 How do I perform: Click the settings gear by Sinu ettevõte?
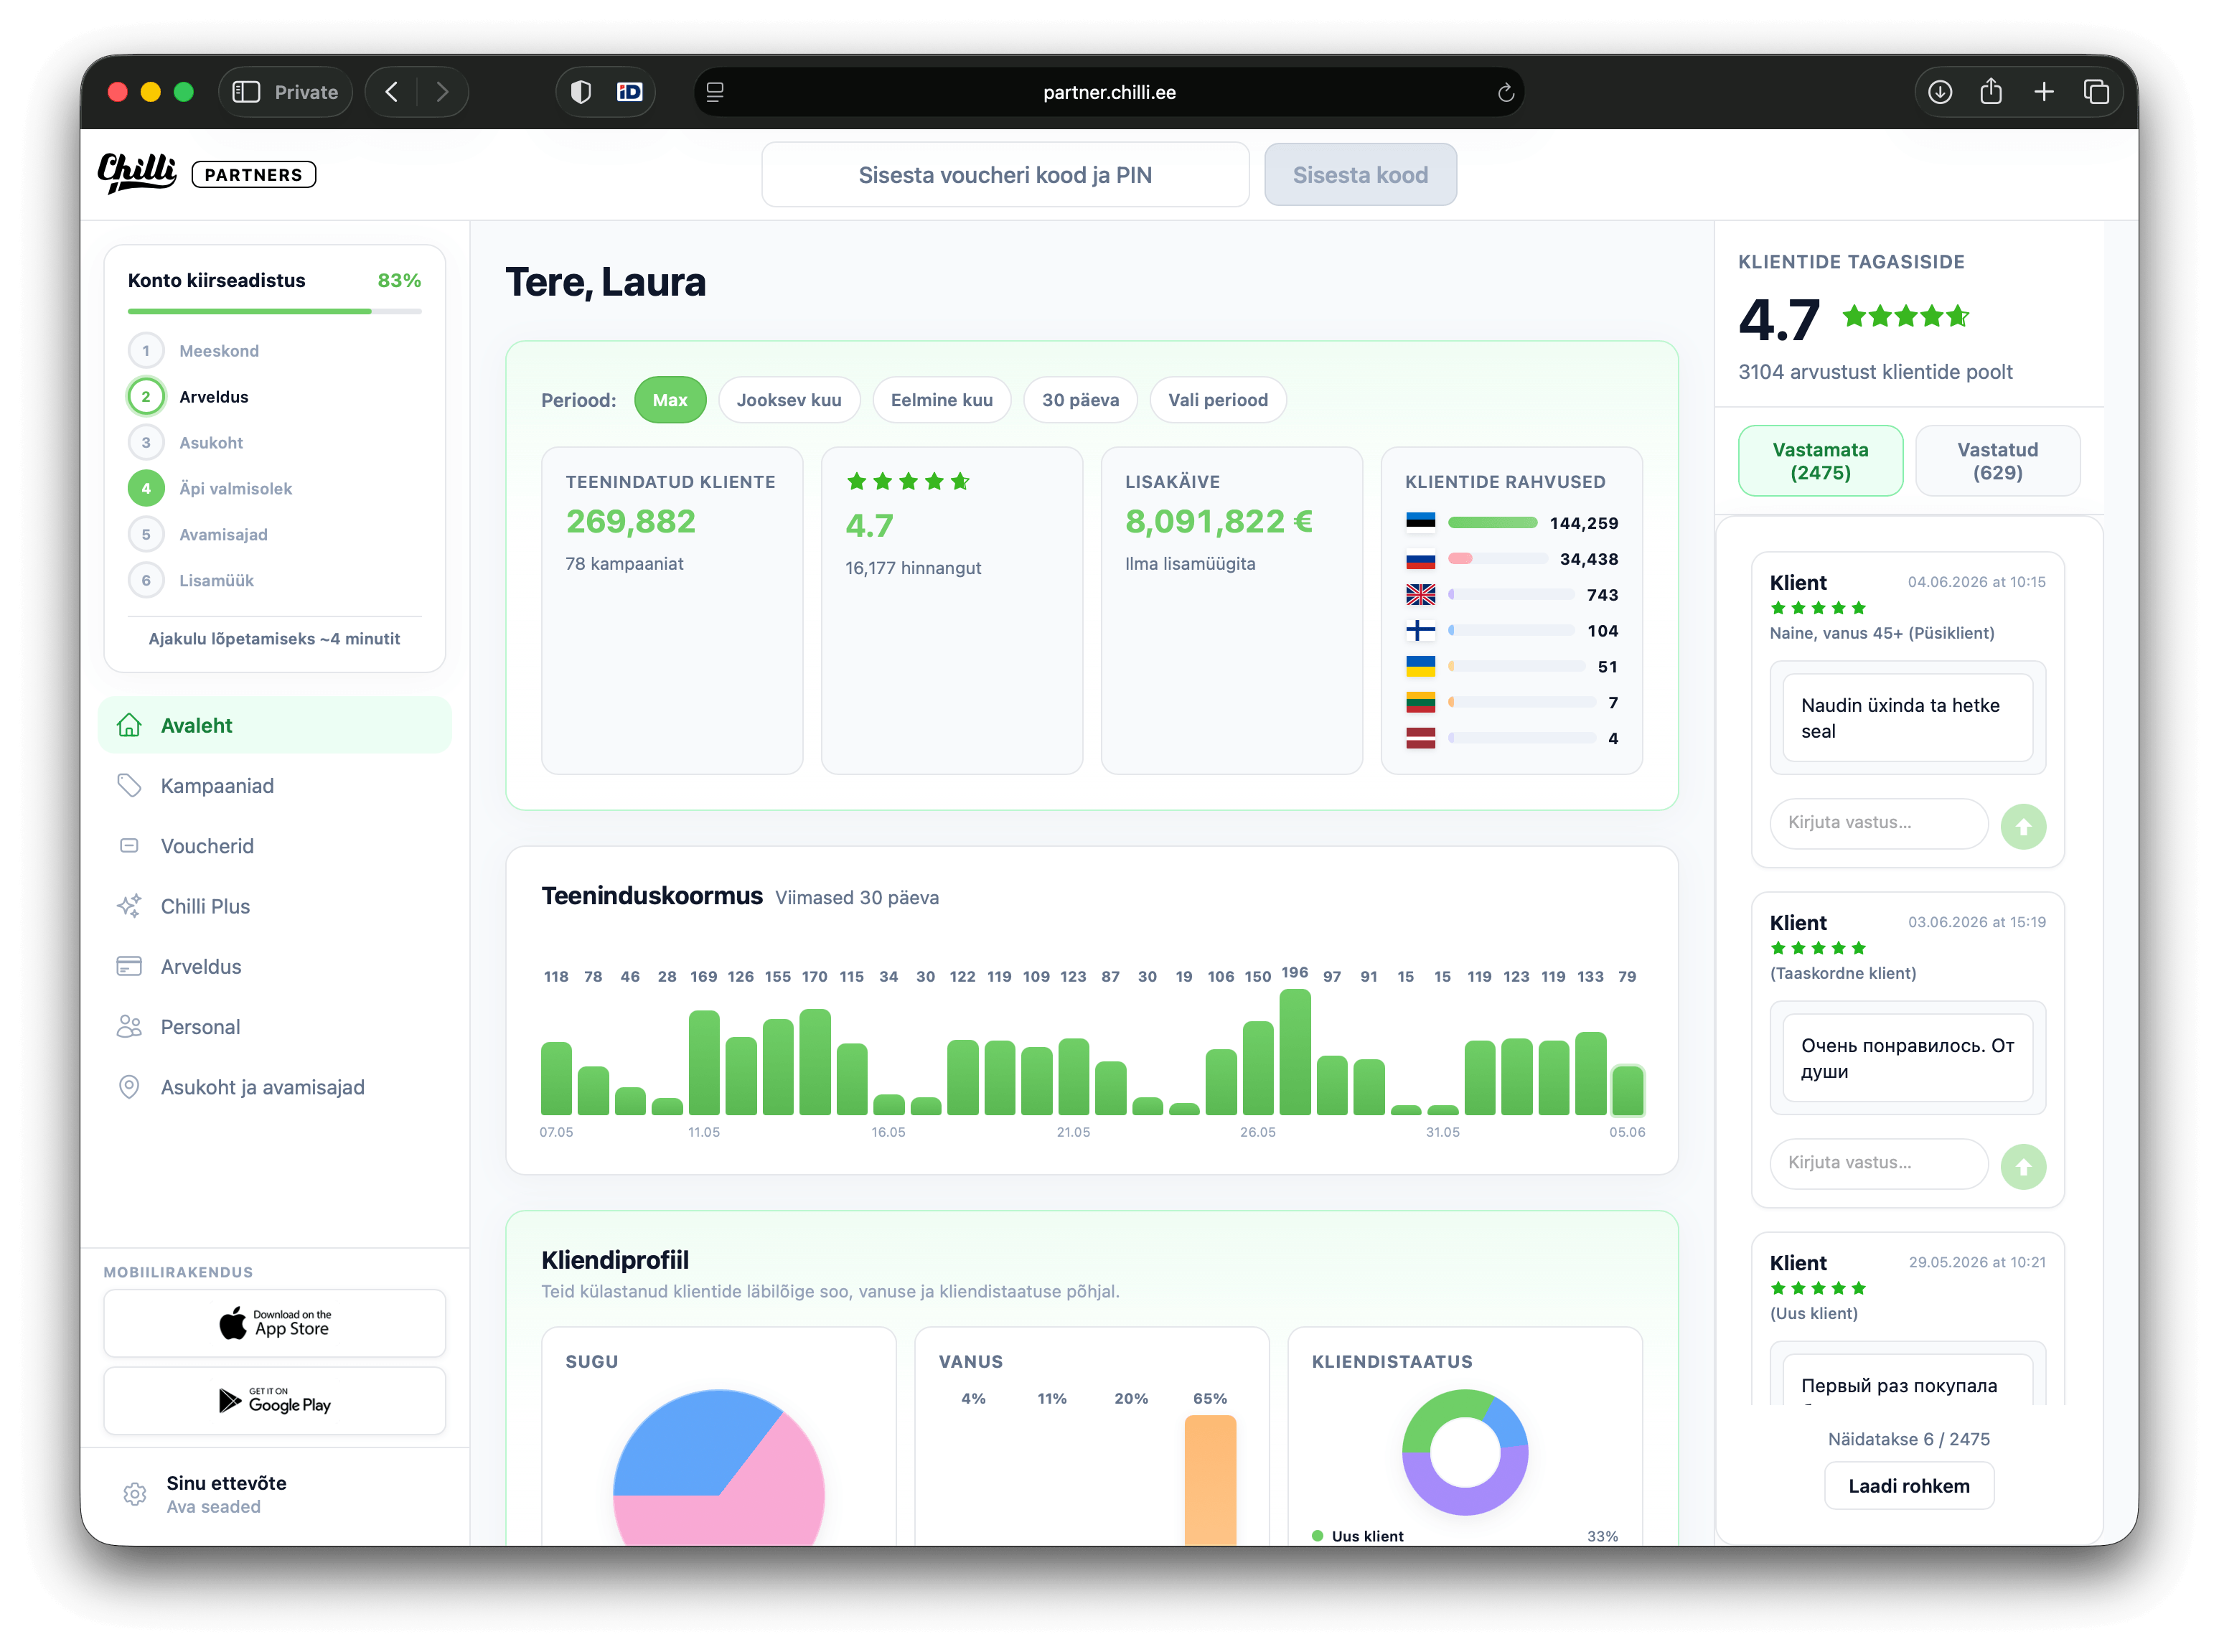point(135,1494)
